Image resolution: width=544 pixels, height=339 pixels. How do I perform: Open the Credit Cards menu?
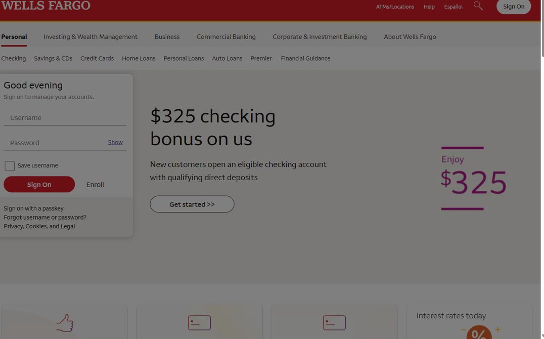(97, 58)
